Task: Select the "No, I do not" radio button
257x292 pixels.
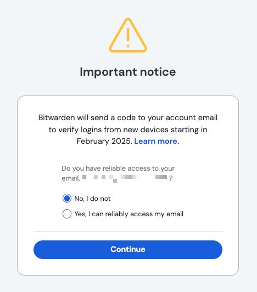Action: pos(67,198)
